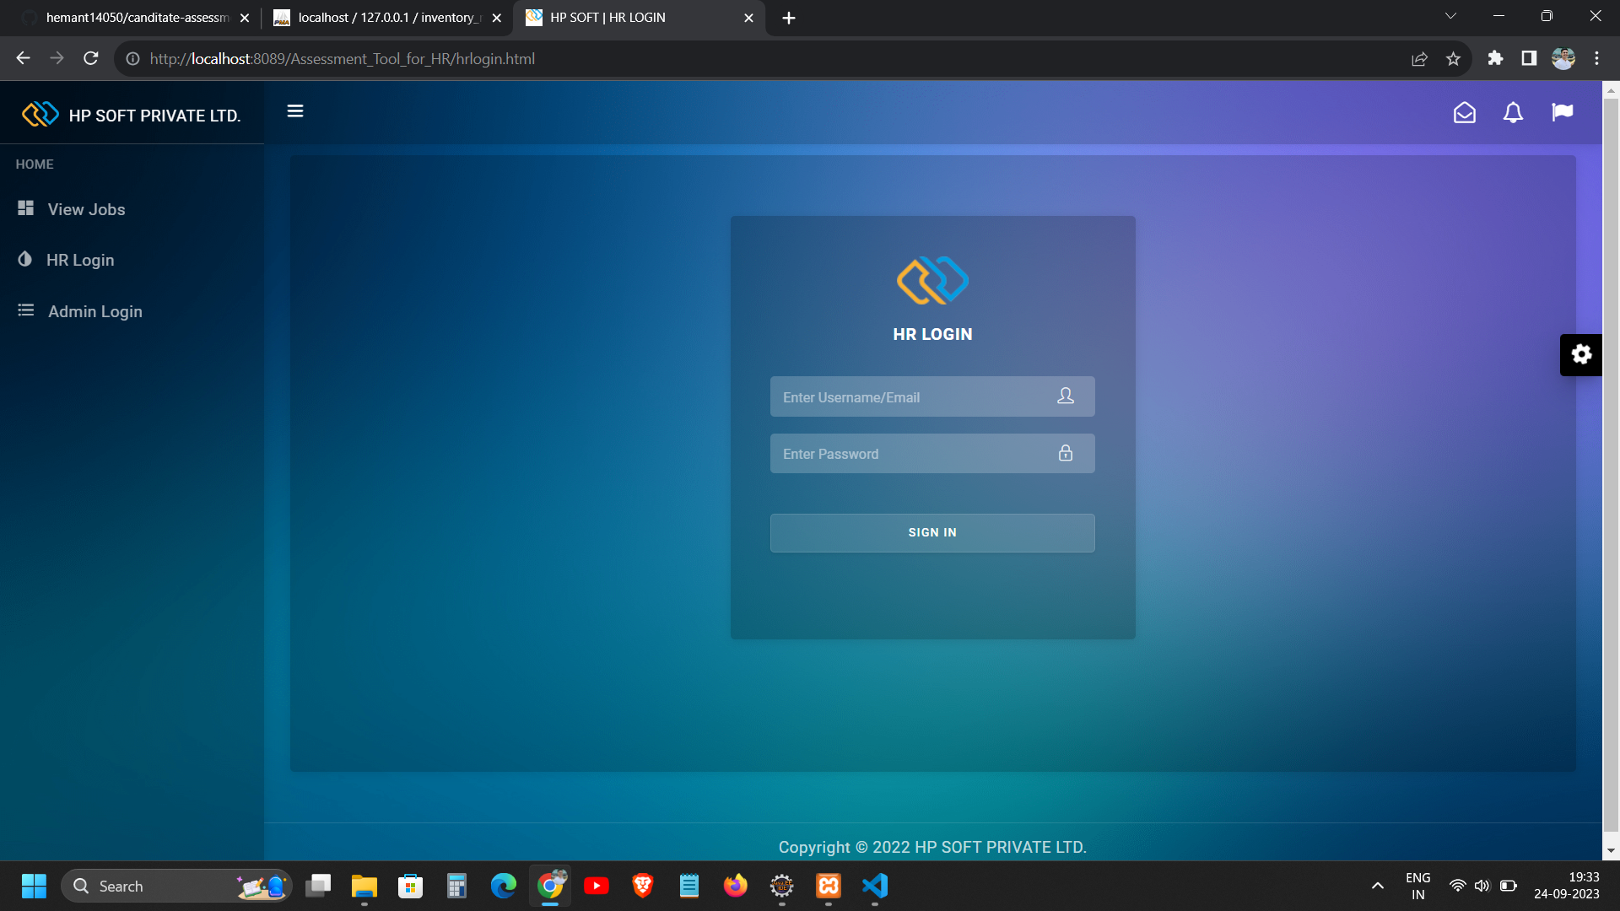
Task: Open the settings gear side panel
Action: tap(1581, 354)
